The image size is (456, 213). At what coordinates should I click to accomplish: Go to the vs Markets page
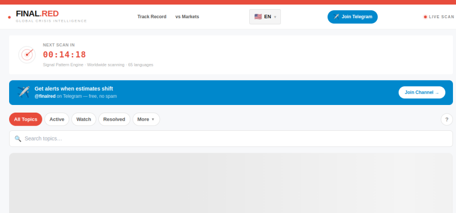click(187, 17)
